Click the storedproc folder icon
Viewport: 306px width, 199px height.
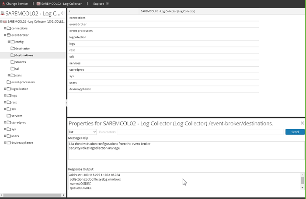pyautogui.click(x=9, y=122)
